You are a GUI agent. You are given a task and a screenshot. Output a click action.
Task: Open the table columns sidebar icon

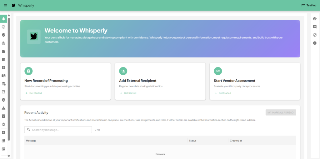click(x=3, y=59)
